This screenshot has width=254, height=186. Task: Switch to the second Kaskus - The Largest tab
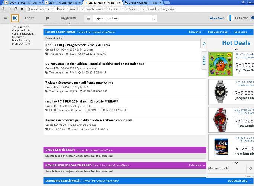coord(62,3)
